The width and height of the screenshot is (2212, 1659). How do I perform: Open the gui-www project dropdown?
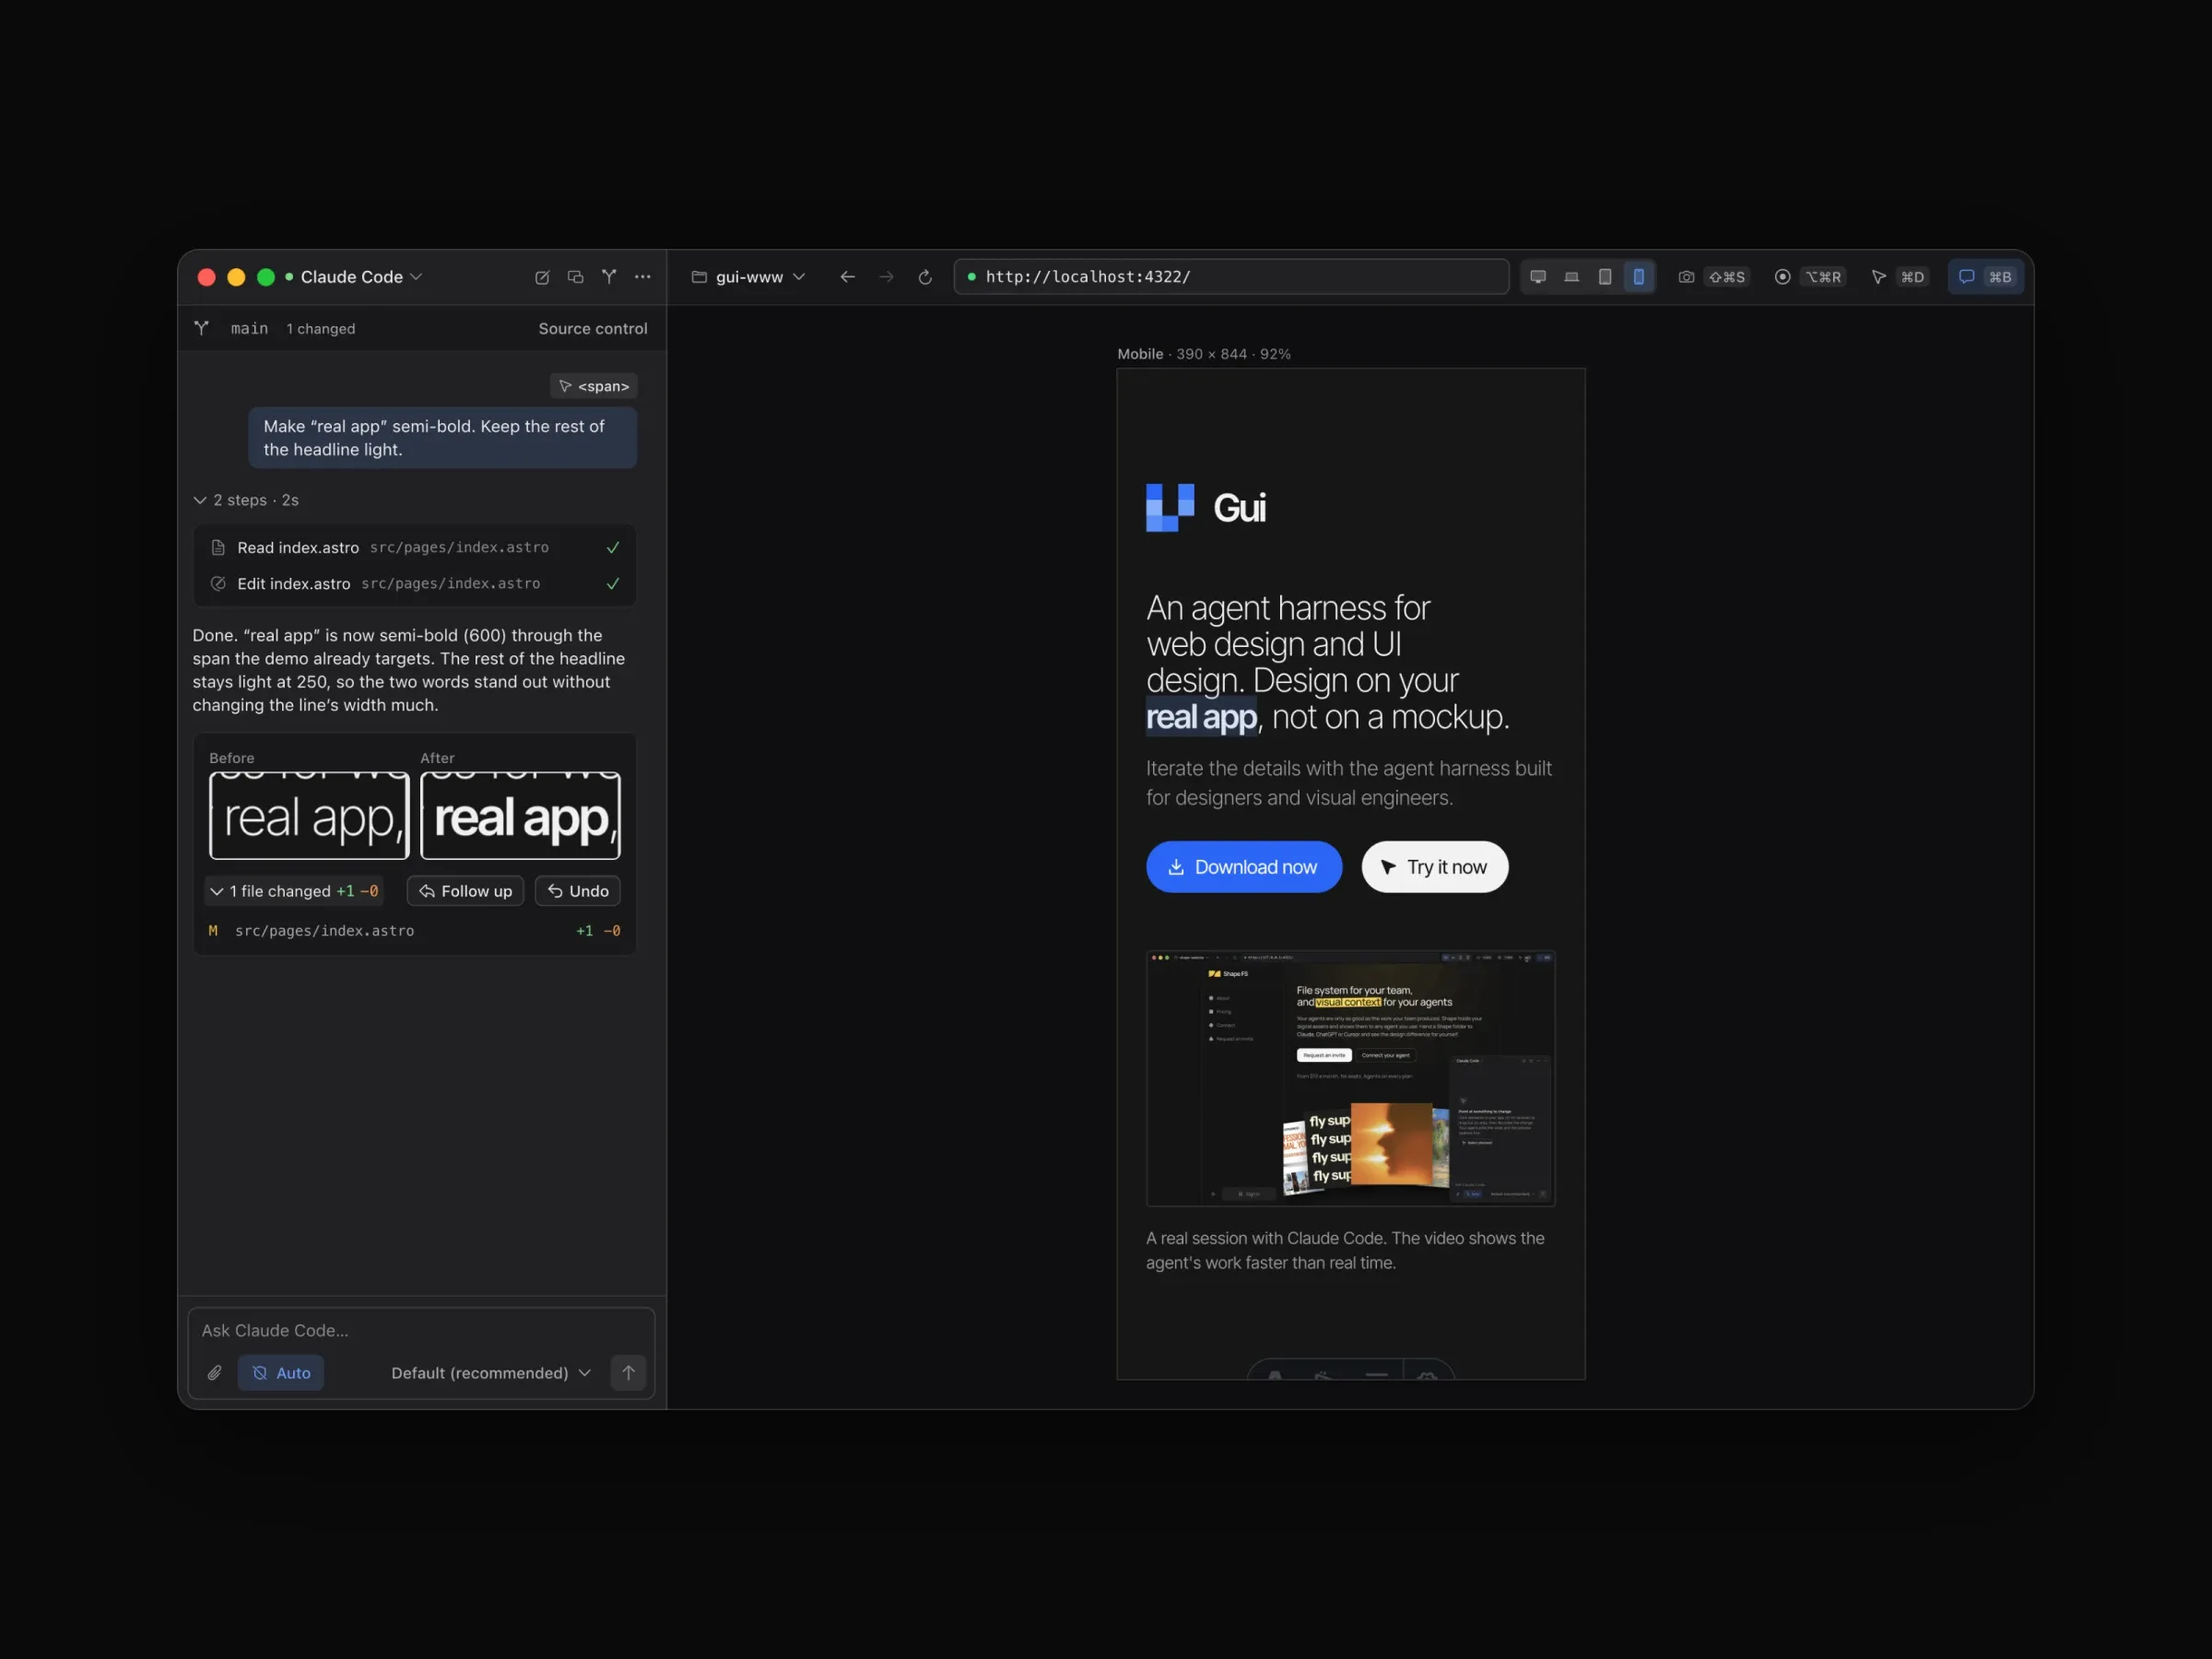pyautogui.click(x=749, y=277)
